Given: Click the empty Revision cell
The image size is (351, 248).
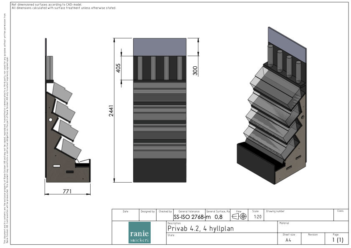Looking at the screenshot, I should [313, 240].
